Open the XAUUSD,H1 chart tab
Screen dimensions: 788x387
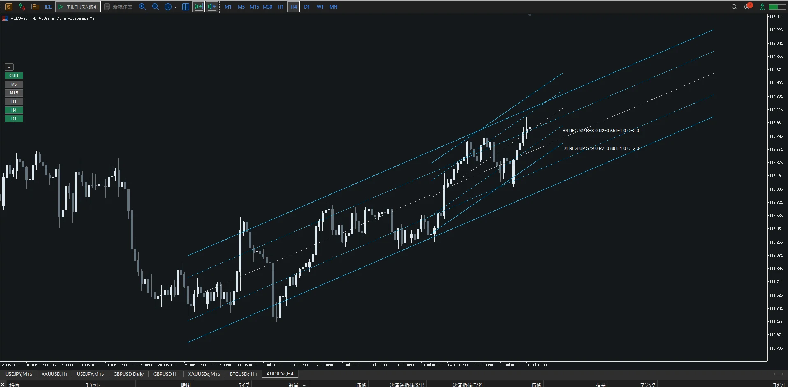tap(54, 374)
